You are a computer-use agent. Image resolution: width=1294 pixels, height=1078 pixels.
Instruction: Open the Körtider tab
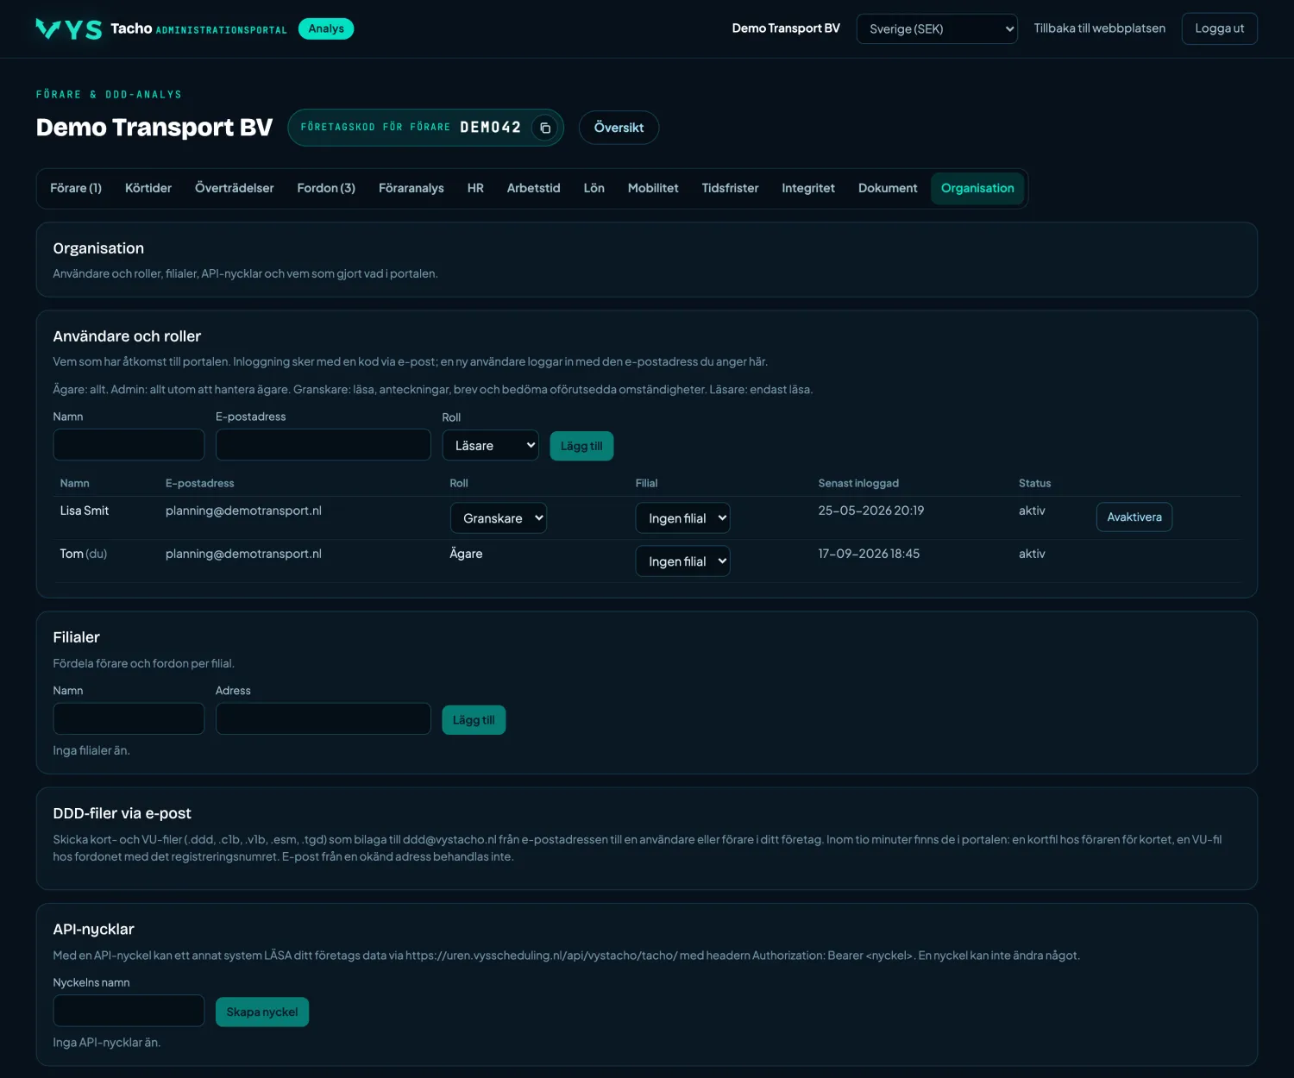[x=148, y=188]
